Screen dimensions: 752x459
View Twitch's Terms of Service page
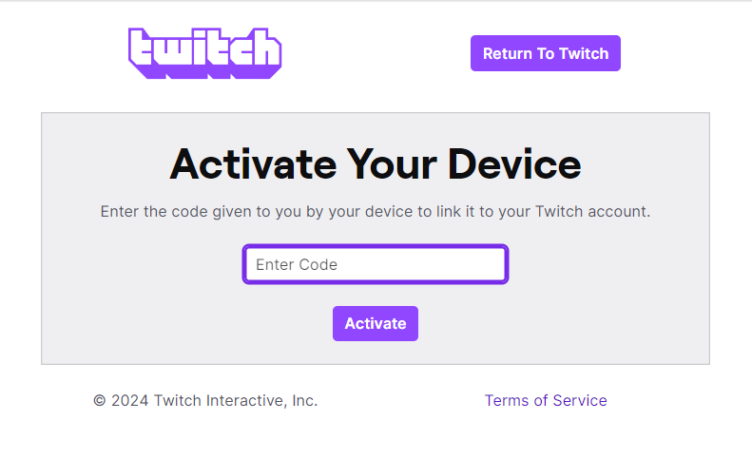click(546, 400)
